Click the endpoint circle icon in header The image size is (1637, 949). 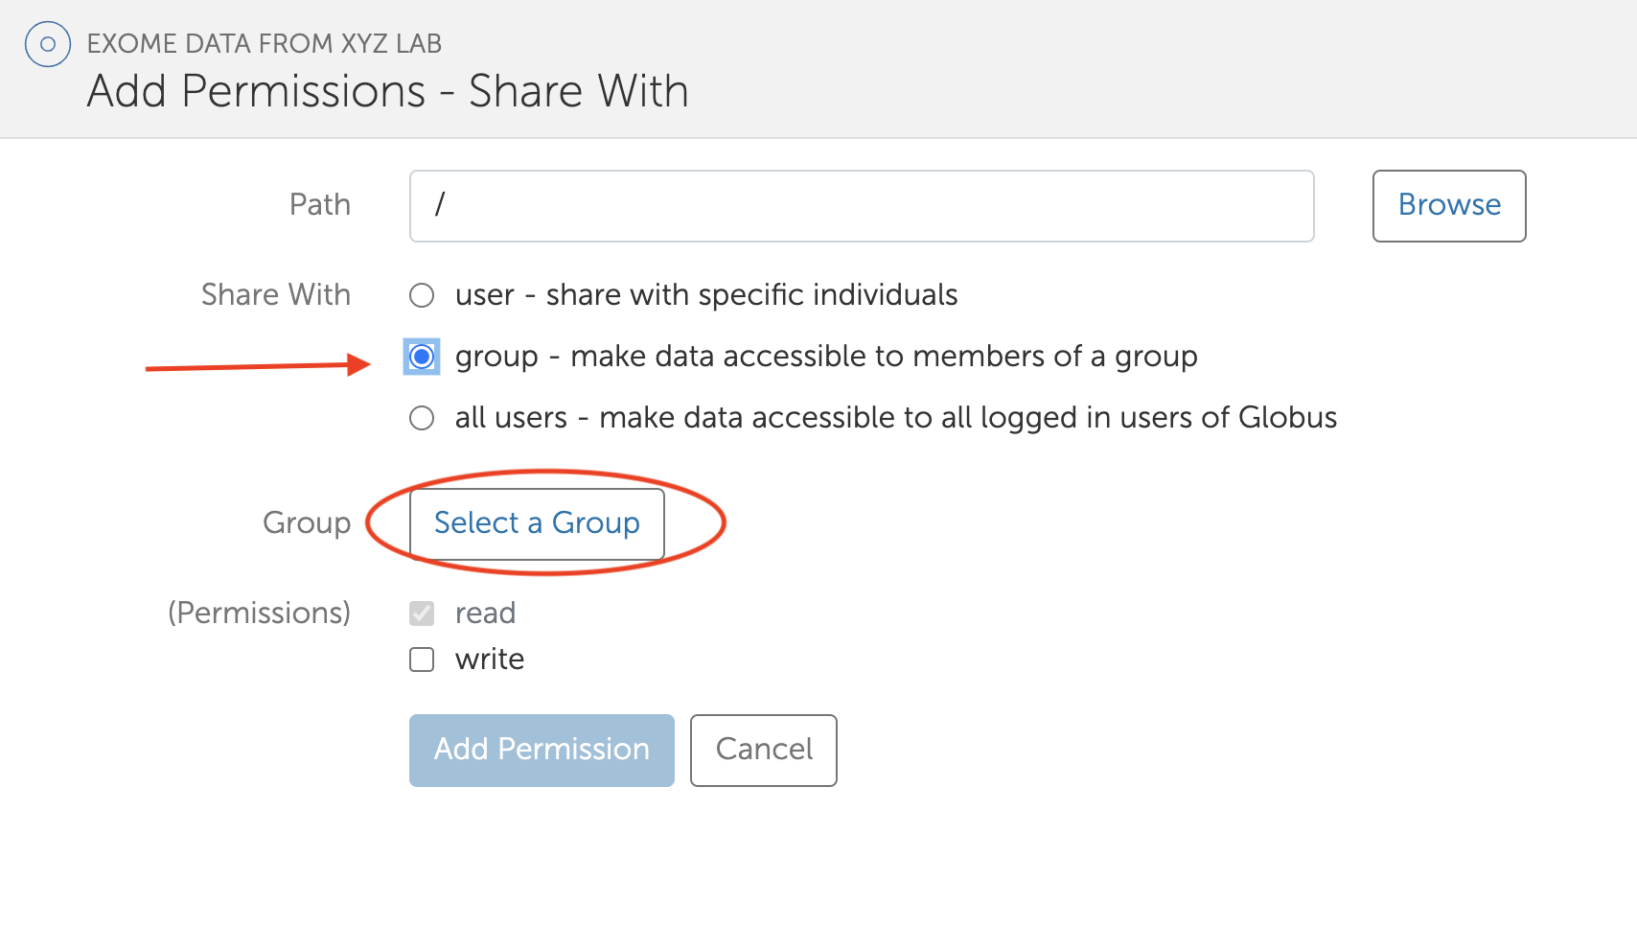tap(48, 44)
